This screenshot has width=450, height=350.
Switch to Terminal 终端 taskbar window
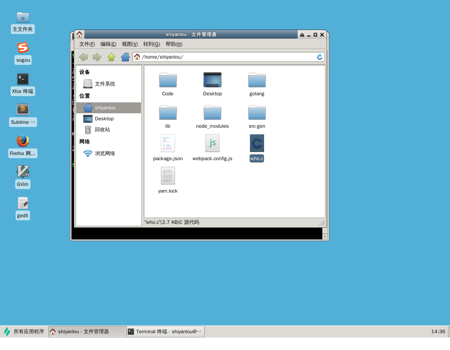(166, 332)
